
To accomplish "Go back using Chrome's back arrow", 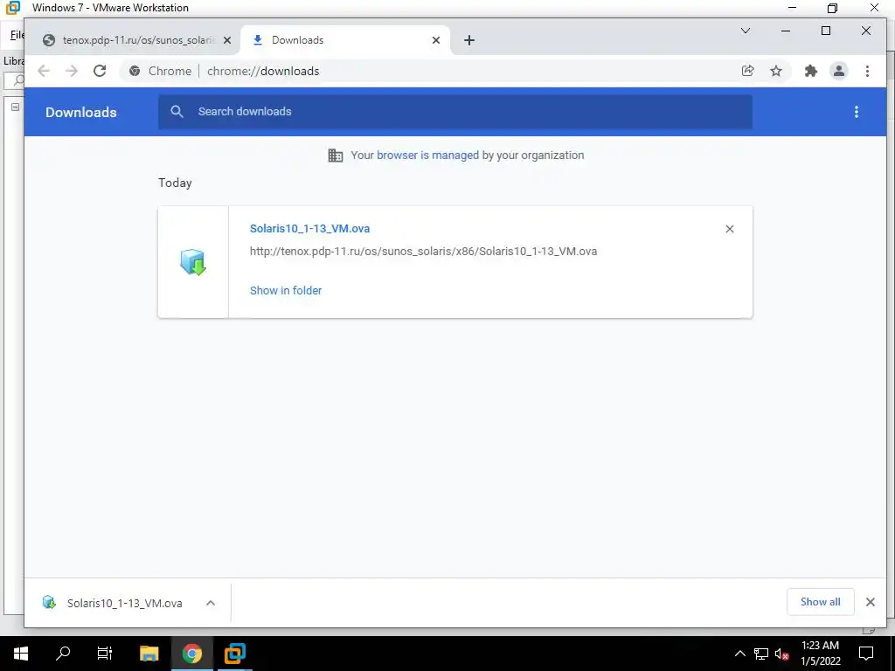I will click(44, 71).
